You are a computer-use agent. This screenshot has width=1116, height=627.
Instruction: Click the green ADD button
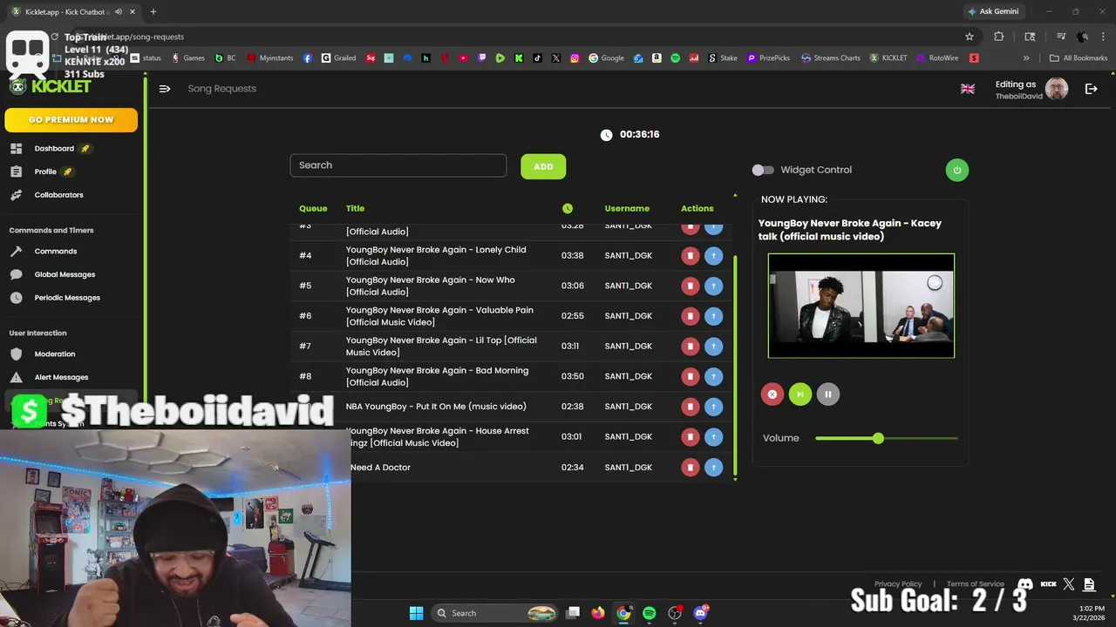543,166
